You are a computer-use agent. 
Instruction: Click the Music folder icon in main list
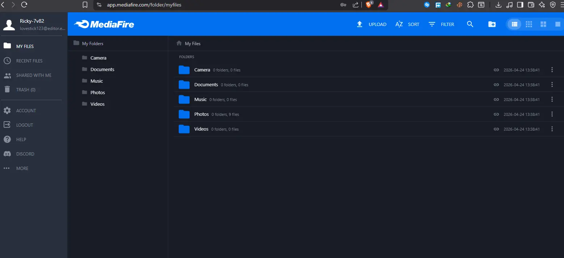184,99
